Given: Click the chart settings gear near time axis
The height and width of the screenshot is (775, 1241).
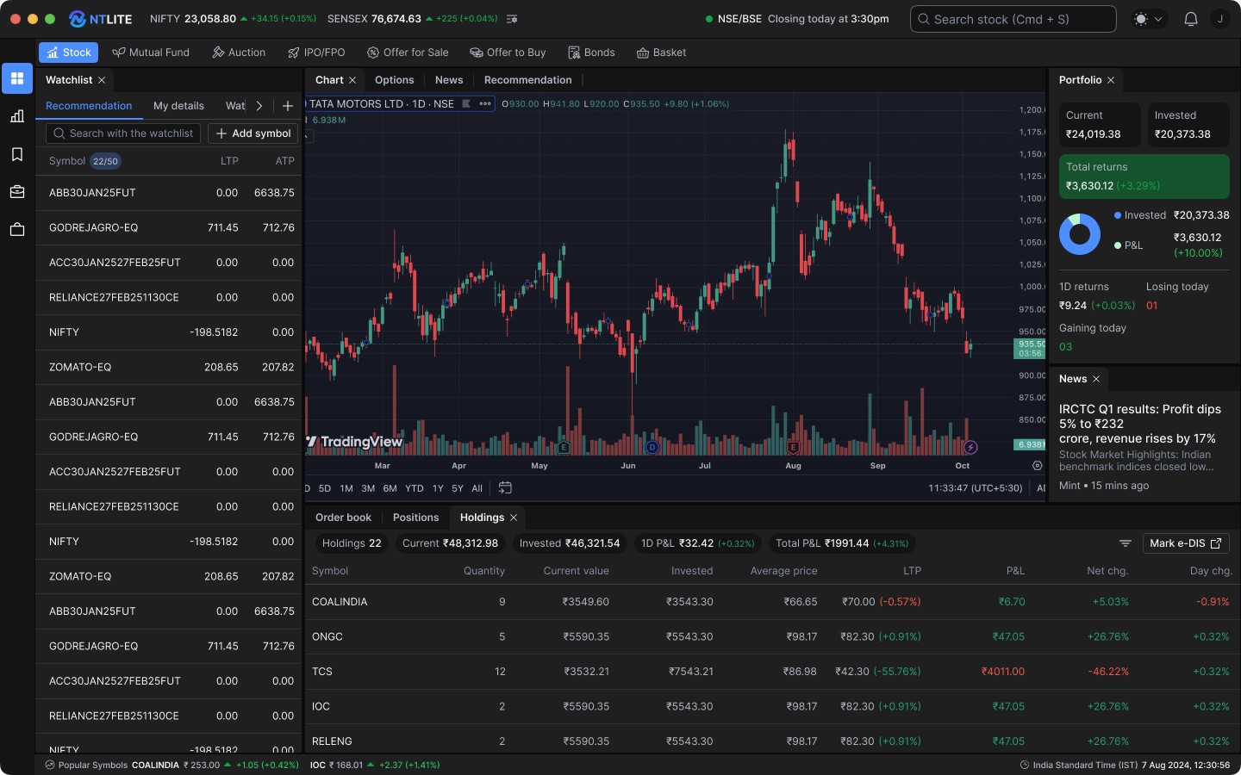Looking at the screenshot, I should [1037, 466].
